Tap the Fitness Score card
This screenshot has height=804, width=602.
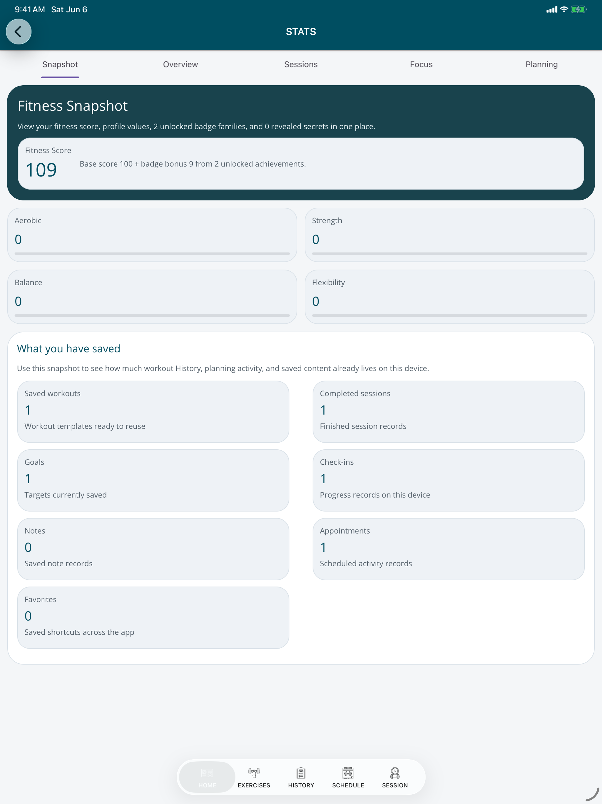click(301, 163)
